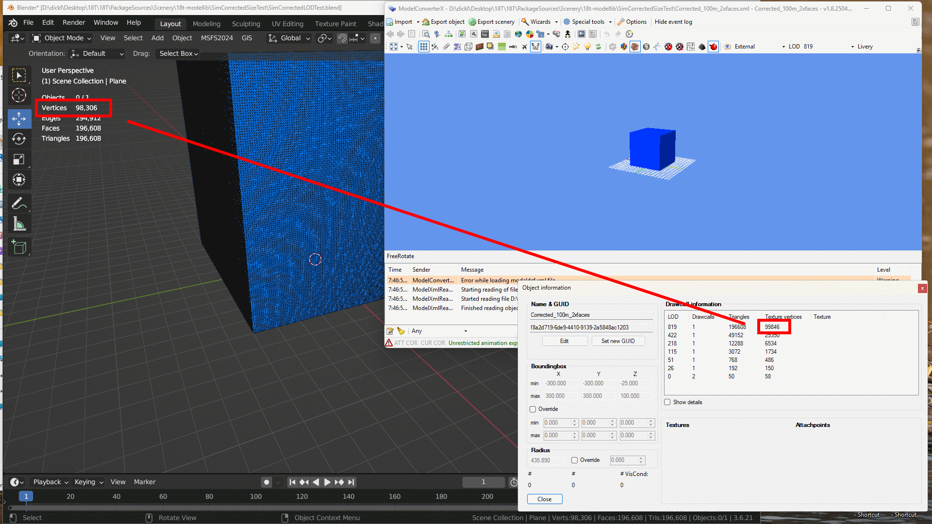Open the Object Mode dropdown
This screenshot has height=524, width=932.
pos(62,38)
